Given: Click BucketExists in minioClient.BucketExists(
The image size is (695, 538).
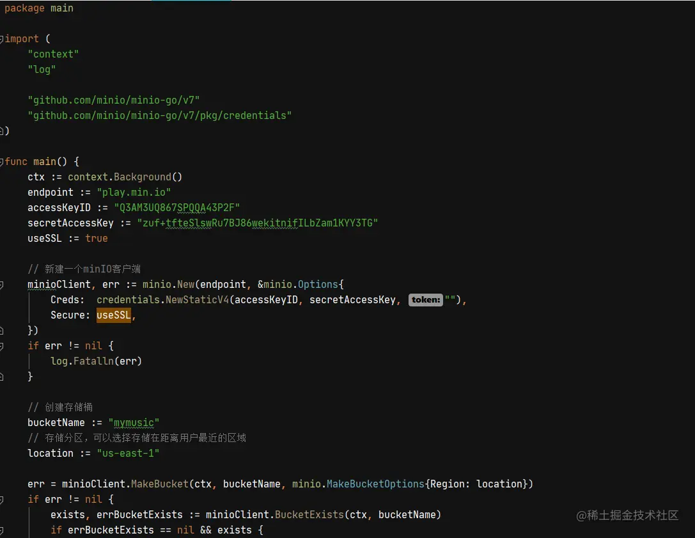Looking at the screenshot, I should click(x=309, y=515).
